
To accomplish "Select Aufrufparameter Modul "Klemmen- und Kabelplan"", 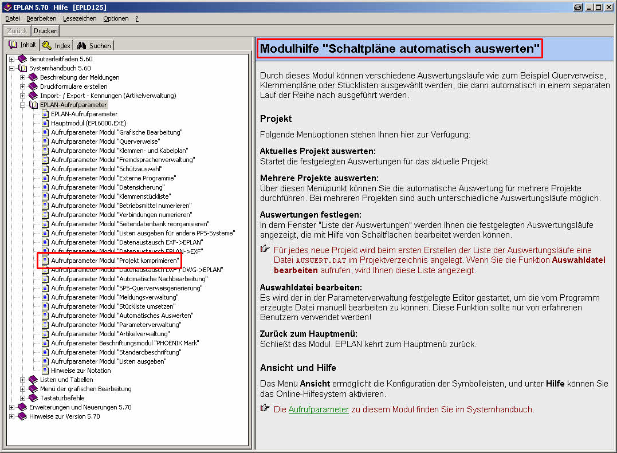I will 120,151.
